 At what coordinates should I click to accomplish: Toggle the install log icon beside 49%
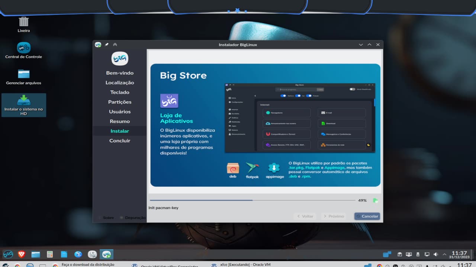(x=375, y=200)
